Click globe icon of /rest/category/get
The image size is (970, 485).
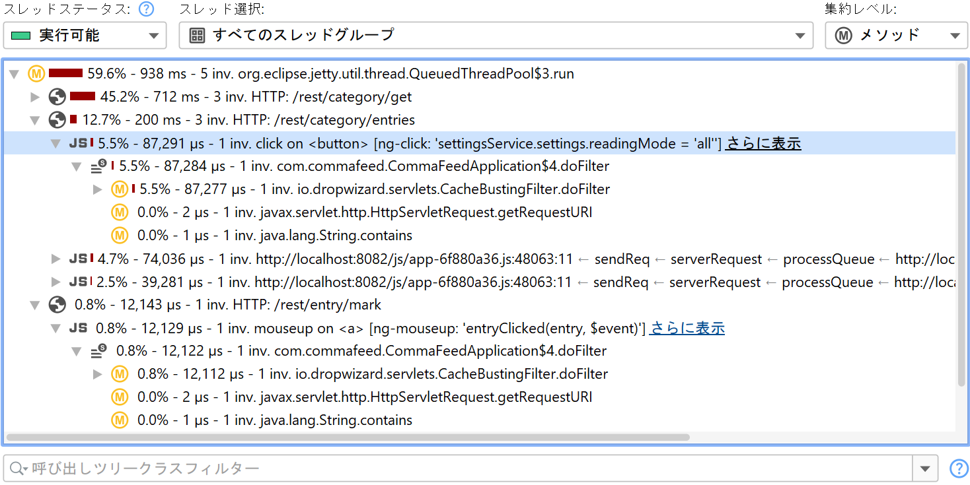(x=57, y=97)
